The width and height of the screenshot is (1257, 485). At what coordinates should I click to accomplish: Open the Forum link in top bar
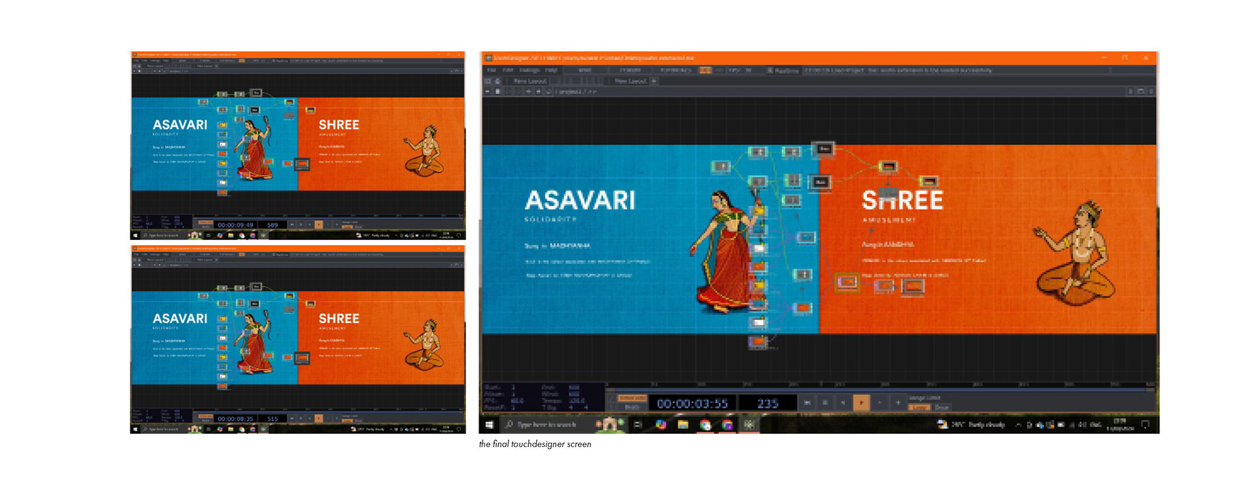point(630,70)
